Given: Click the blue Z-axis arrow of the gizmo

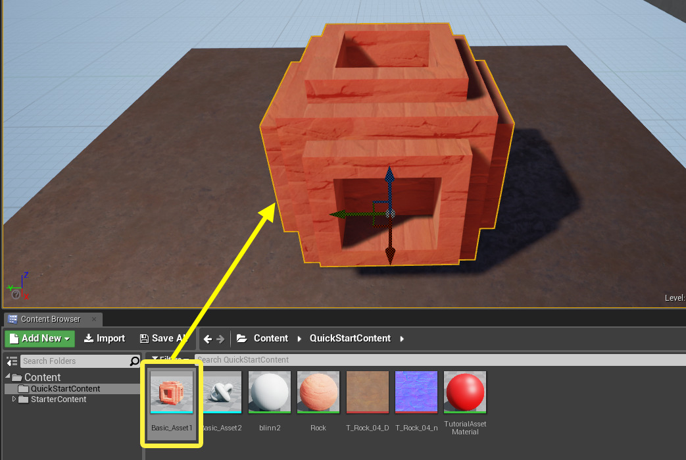Looking at the screenshot, I should (x=389, y=176).
